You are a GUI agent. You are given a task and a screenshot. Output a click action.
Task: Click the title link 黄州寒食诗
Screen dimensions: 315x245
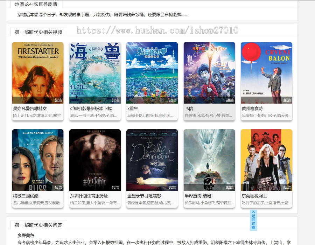pos(252,108)
